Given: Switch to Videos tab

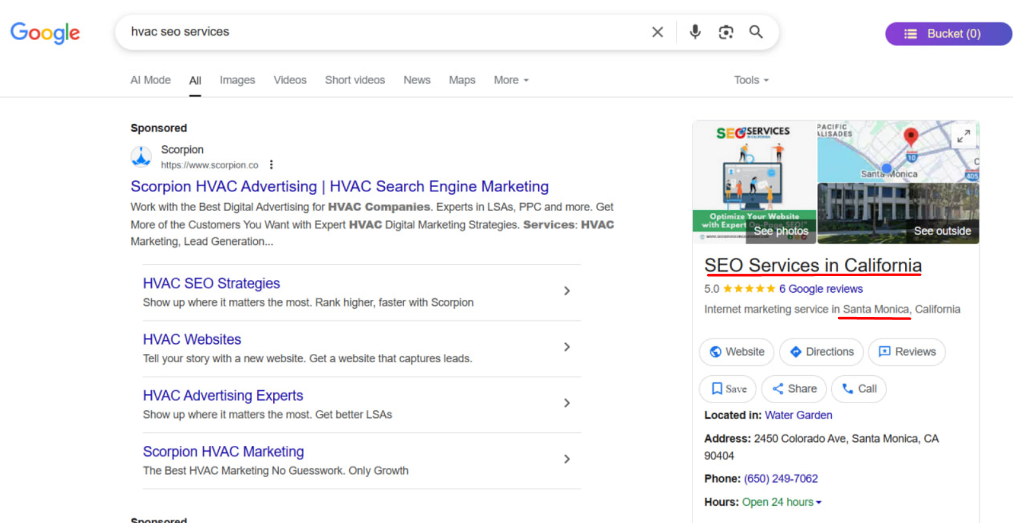Looking at the screenshot, I should coord(290,80).
